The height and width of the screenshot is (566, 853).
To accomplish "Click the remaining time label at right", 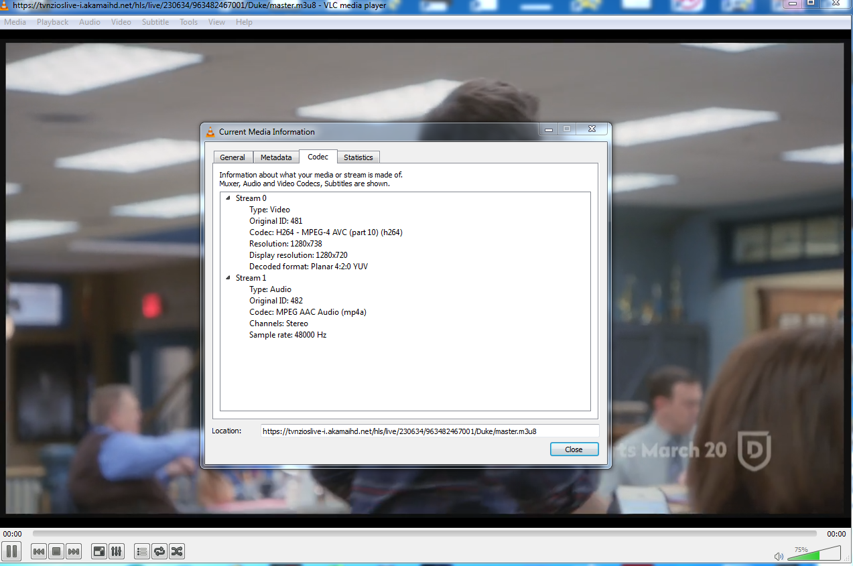I will click(836, 534).
